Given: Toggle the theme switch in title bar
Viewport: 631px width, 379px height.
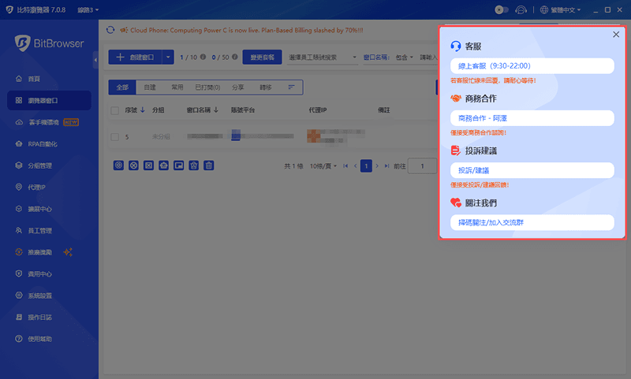Looking at the screenshot, I should (501, 9).
